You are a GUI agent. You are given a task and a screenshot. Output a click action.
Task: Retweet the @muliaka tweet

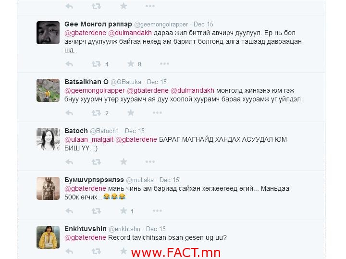point(96,211)
